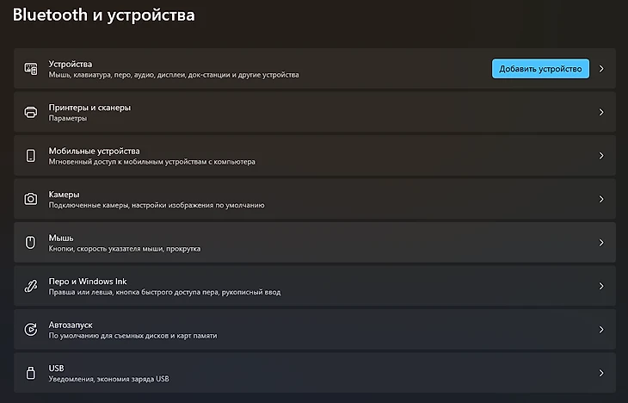This screenshot has width=628, height=403.
Task: Select the Мобильные устройства title
Action: (94, 152)
